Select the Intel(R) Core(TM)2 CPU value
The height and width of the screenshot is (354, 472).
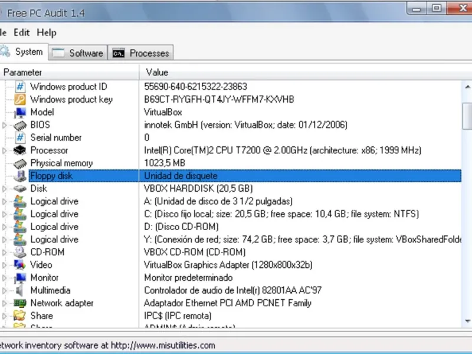pos(283,150)
